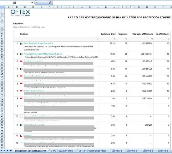Click Mexico flag icon in row 4
The width and height of the screenshot is (172, 154).
(x=21, y=69)
